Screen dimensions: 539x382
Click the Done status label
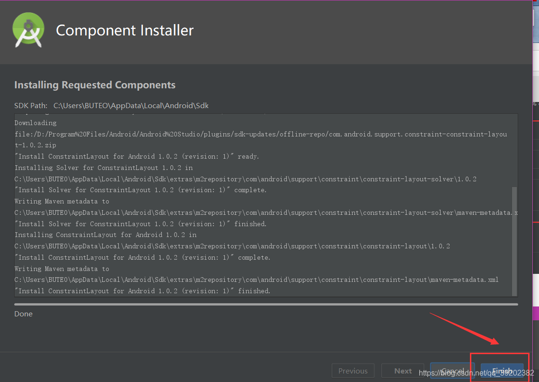[23, 314]
